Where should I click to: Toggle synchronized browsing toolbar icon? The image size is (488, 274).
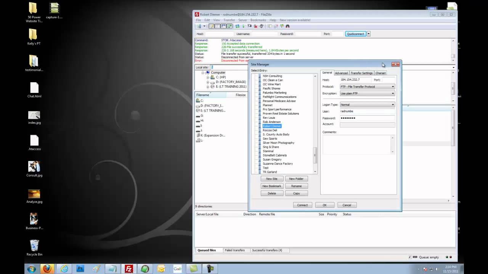282,26
